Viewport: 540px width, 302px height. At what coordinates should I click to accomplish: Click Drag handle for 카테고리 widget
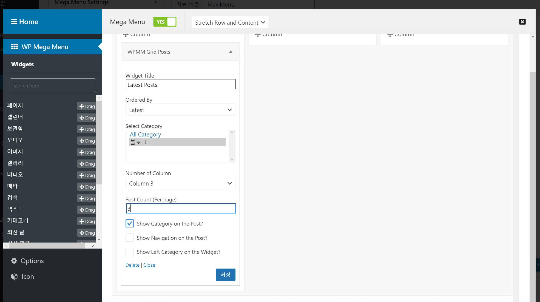87,221
